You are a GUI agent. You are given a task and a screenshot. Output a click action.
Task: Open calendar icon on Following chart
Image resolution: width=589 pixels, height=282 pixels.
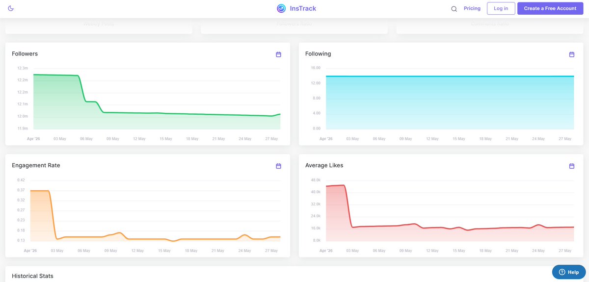[572, 54]
